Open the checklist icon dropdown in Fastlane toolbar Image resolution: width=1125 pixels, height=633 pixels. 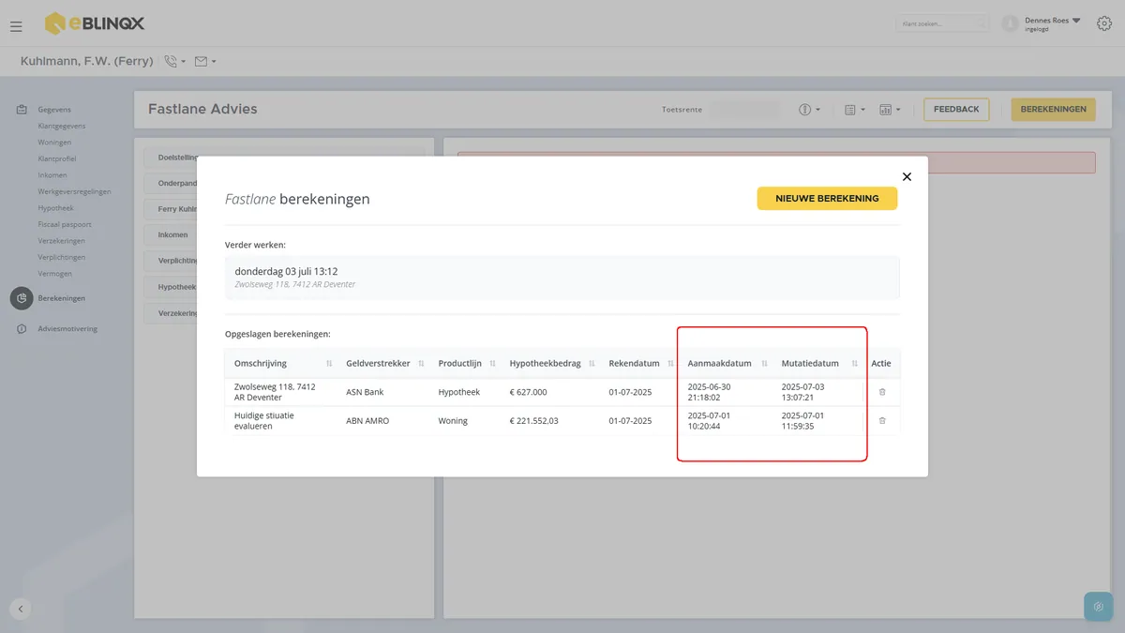pos(855,110)
